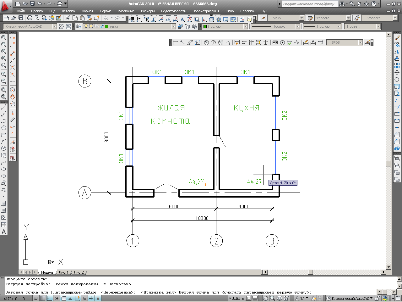
Task: Select the Arc Length dimension tool
Action: point(190,42)
